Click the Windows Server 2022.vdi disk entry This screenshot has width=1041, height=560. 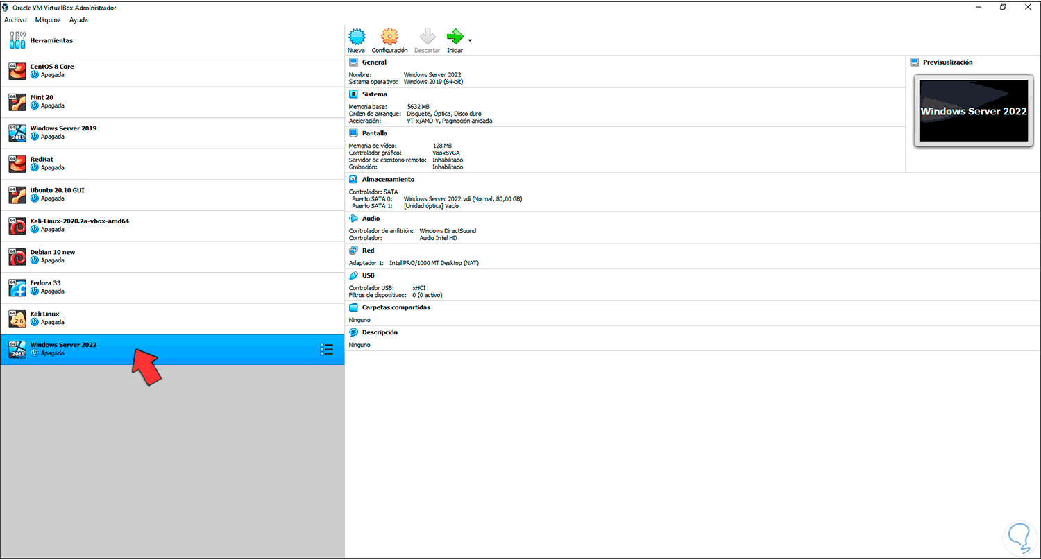pyautogui.click(x=463, y=199)
